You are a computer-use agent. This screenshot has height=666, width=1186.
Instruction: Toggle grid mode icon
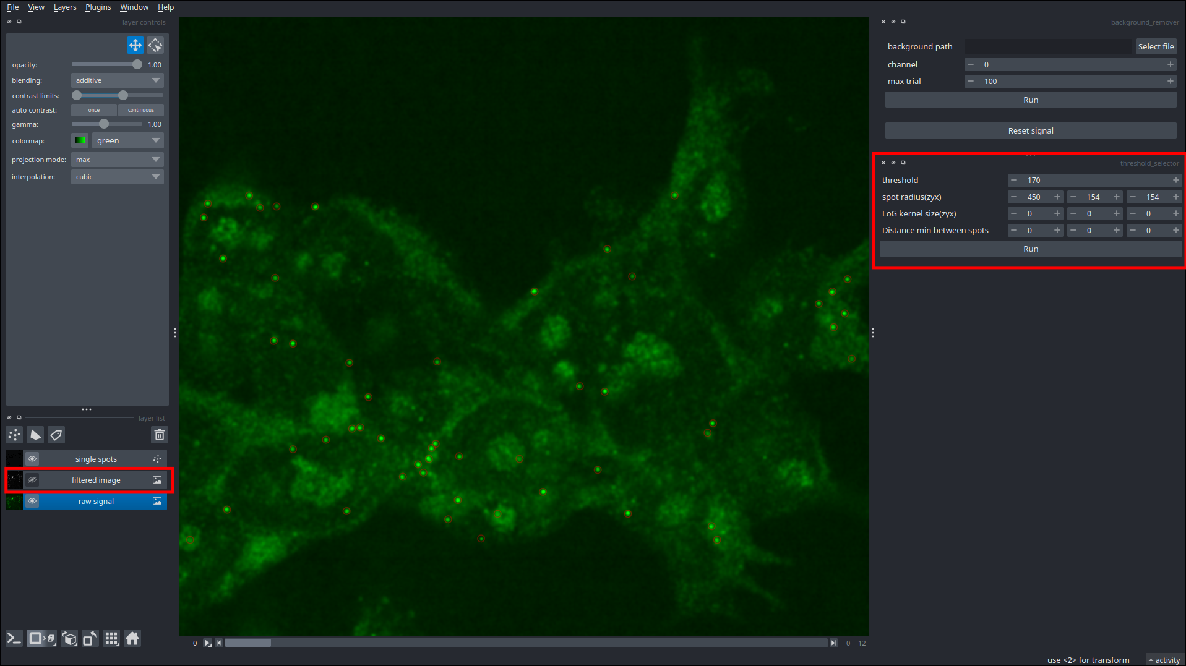click(x=111, y=638)
